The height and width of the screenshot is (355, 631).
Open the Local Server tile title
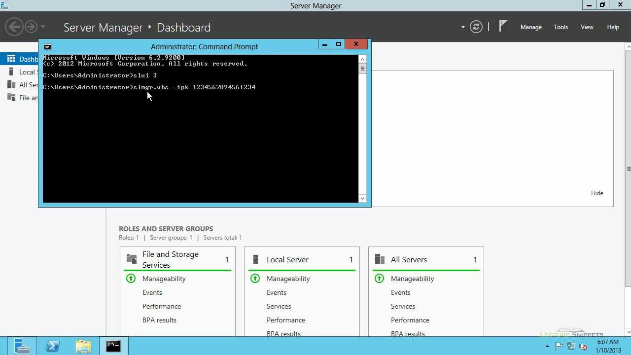coord(287,260)
